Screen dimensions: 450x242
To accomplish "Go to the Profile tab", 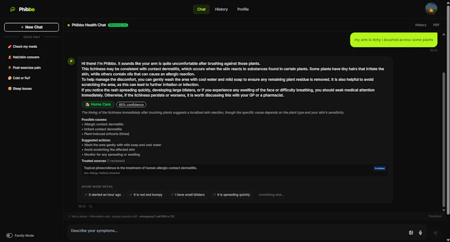I will [243, 9].
